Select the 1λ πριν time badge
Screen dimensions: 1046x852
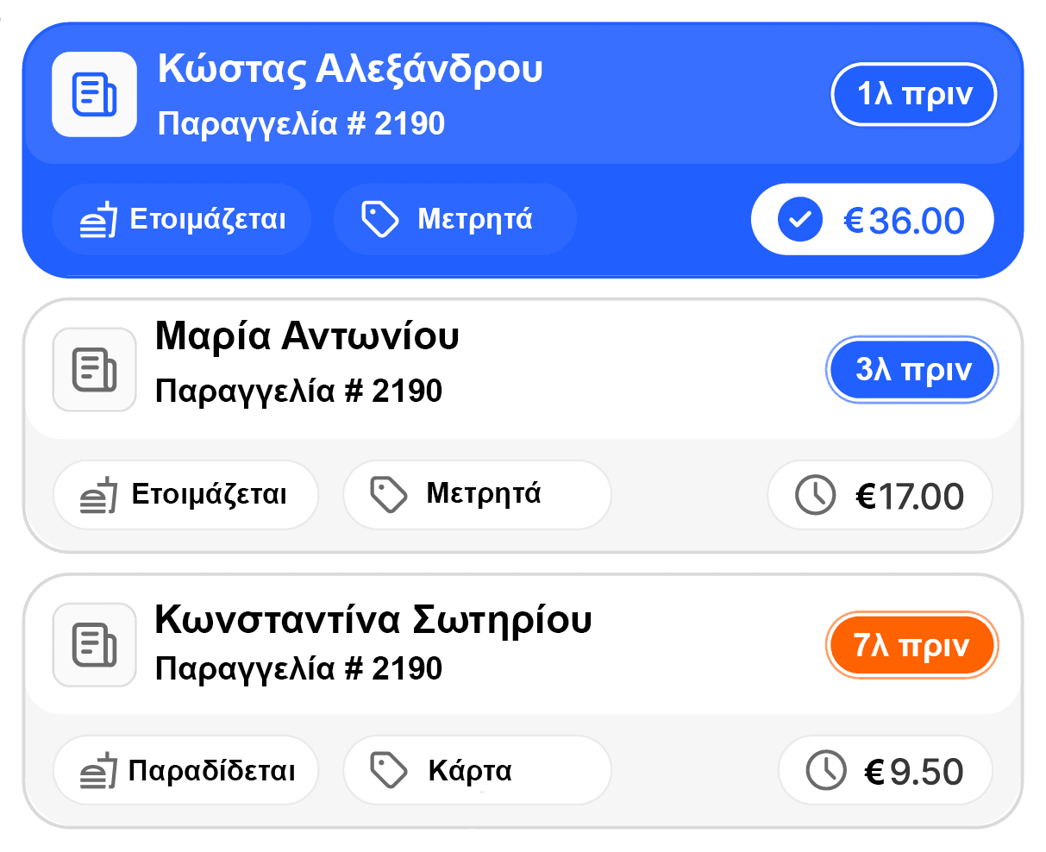[x=914, y=95]
